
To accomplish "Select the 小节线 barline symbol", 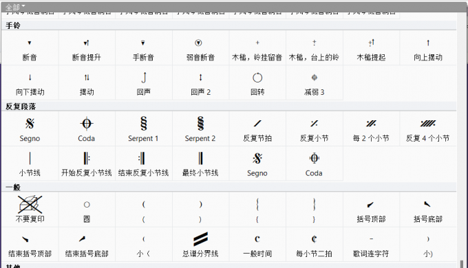I will pyautogui.click(x=30, y=164).
